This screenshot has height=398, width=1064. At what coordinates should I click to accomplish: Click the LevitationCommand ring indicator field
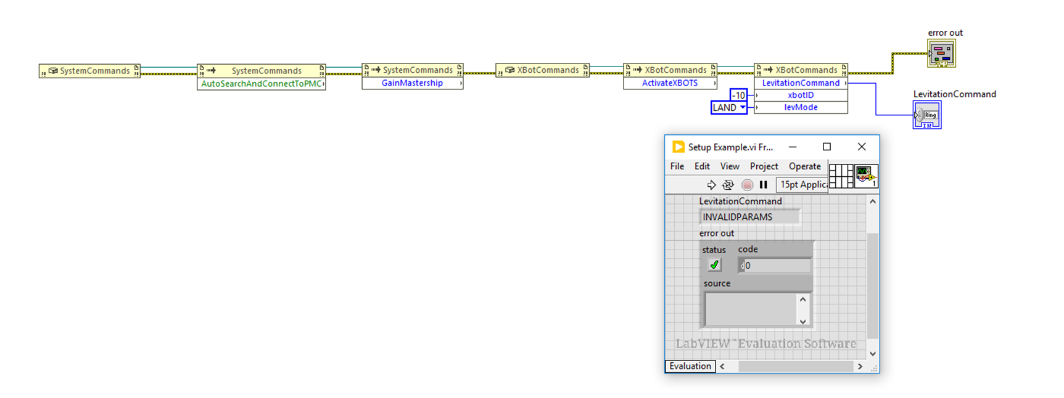click(749, 217)
